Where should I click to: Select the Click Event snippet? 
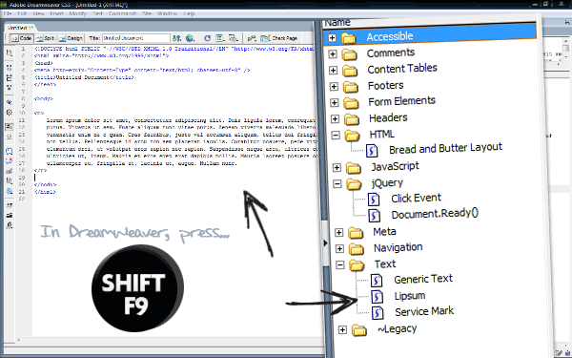pyautogui.click(x=416, y=198)
